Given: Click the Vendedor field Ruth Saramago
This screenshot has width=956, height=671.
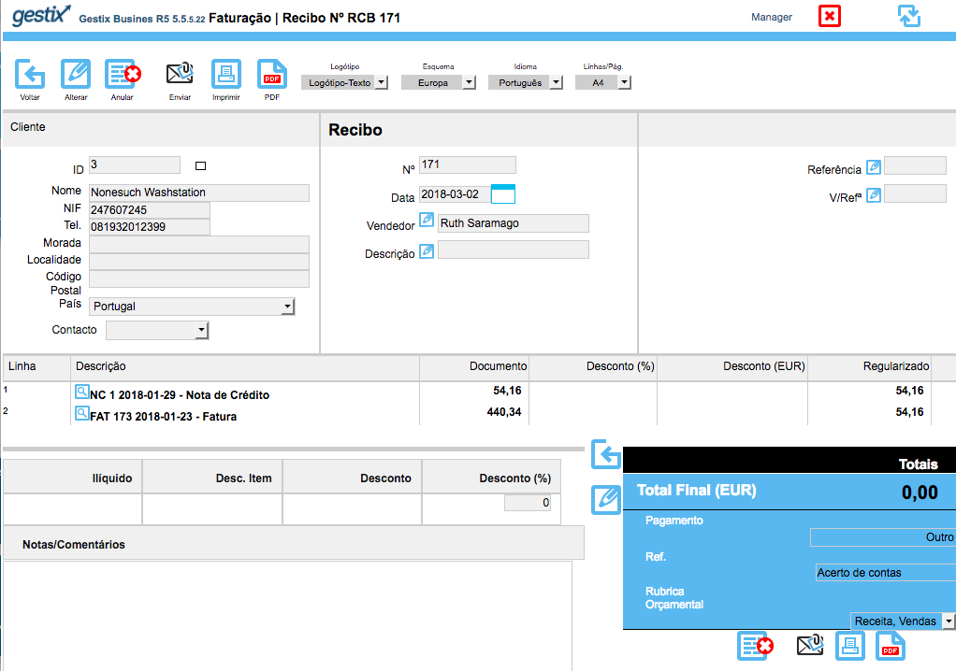Looking at the screenshot, I should point(514,223).
